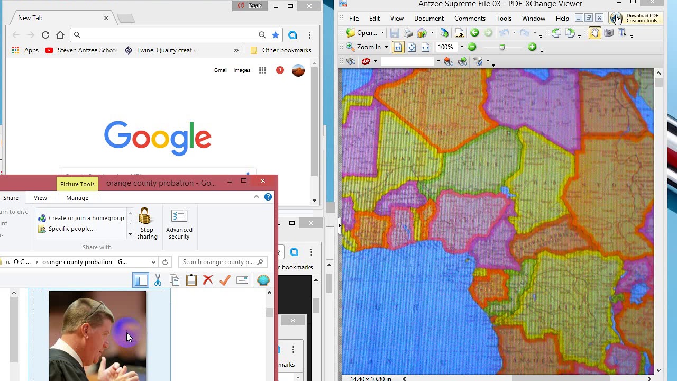Open the Gmail link
The height and width of the screenshot is (381, 677).
(x=221, y=70)
